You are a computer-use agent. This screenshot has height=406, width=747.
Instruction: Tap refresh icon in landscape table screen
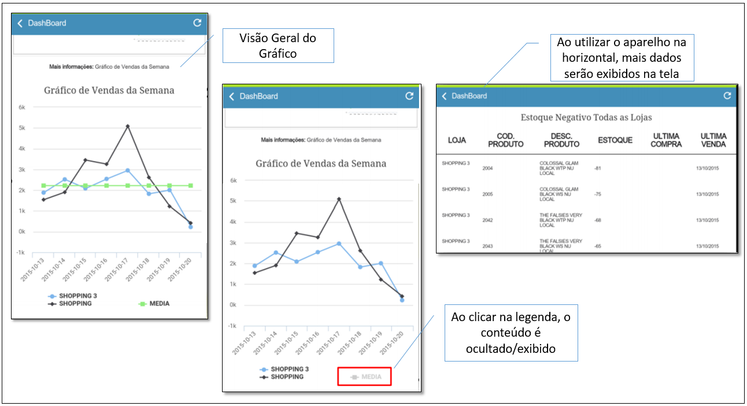pos(727,96)
